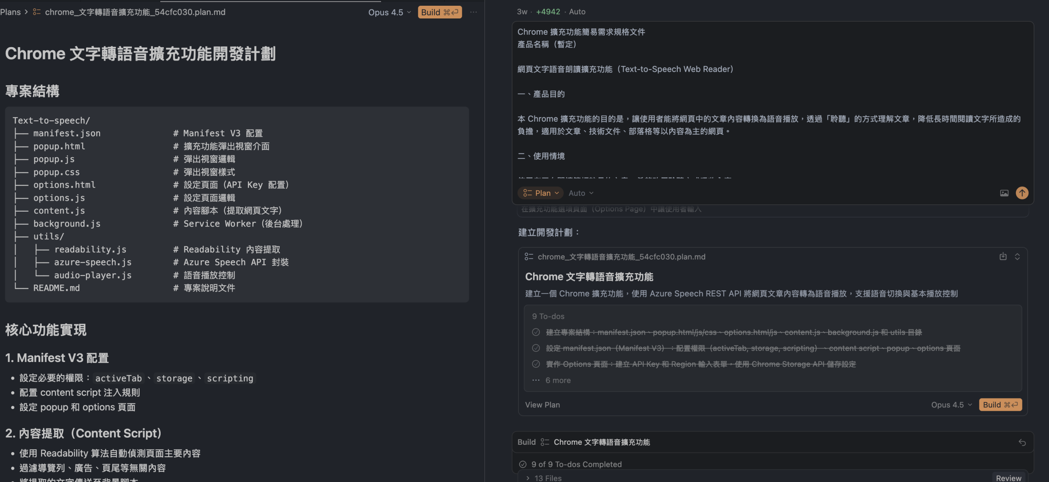This screenshot has height=482, width=1049.
Task: Click plan icon beside chrome plan.md filename in card
Action: [529, 257]
